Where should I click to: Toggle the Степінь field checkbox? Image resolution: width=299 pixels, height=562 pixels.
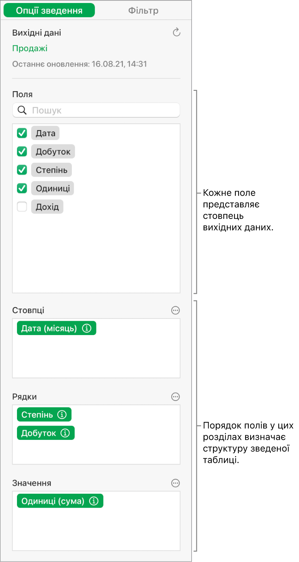22,170
